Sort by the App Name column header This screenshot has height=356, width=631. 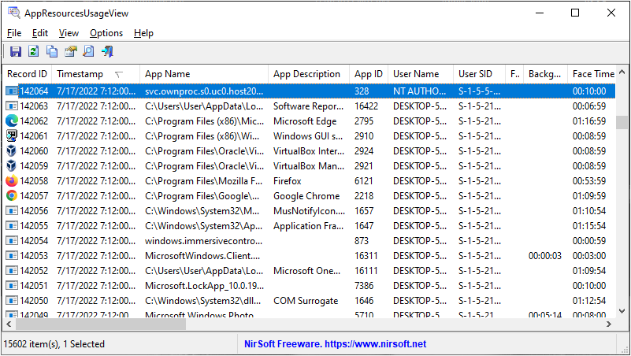[204, 74]
